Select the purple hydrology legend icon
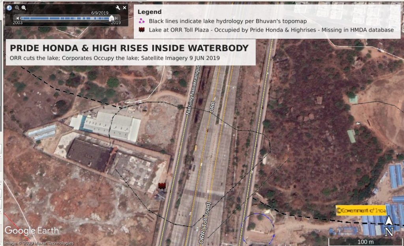This screenshot has height=246, width=404. [142, 21]
